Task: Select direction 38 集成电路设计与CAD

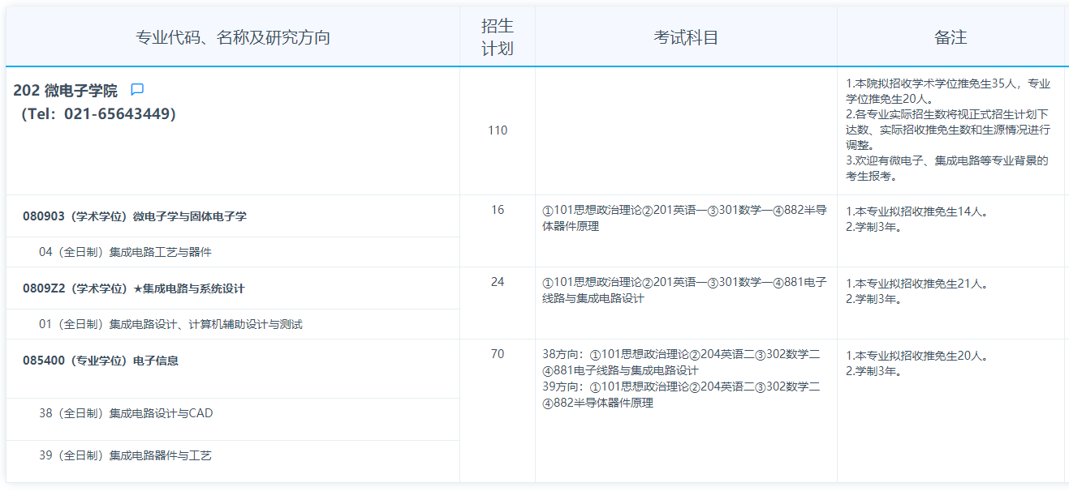Action: point(126,413)
